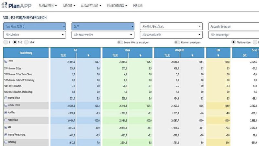Open the EINRICHTUNG menu
Image resolution: width=259 pixels, height=146 pixels.
(117, 6)
